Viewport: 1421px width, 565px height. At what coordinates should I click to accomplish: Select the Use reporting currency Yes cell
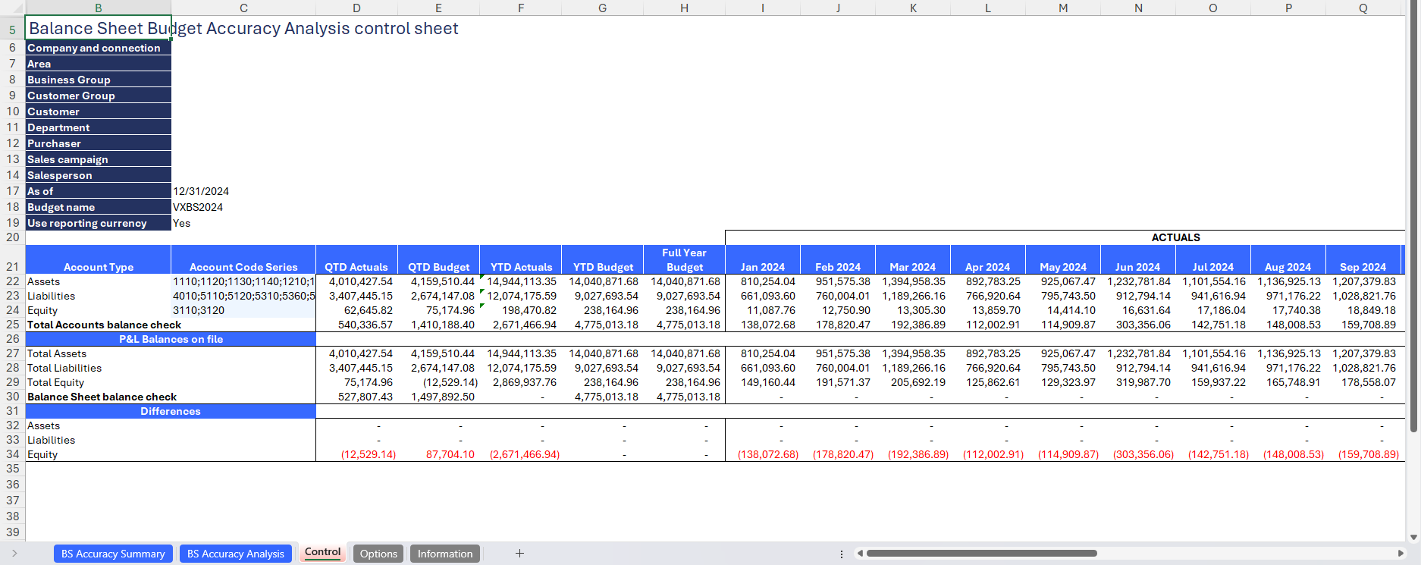pyautogui.click(x=182, y=223)
